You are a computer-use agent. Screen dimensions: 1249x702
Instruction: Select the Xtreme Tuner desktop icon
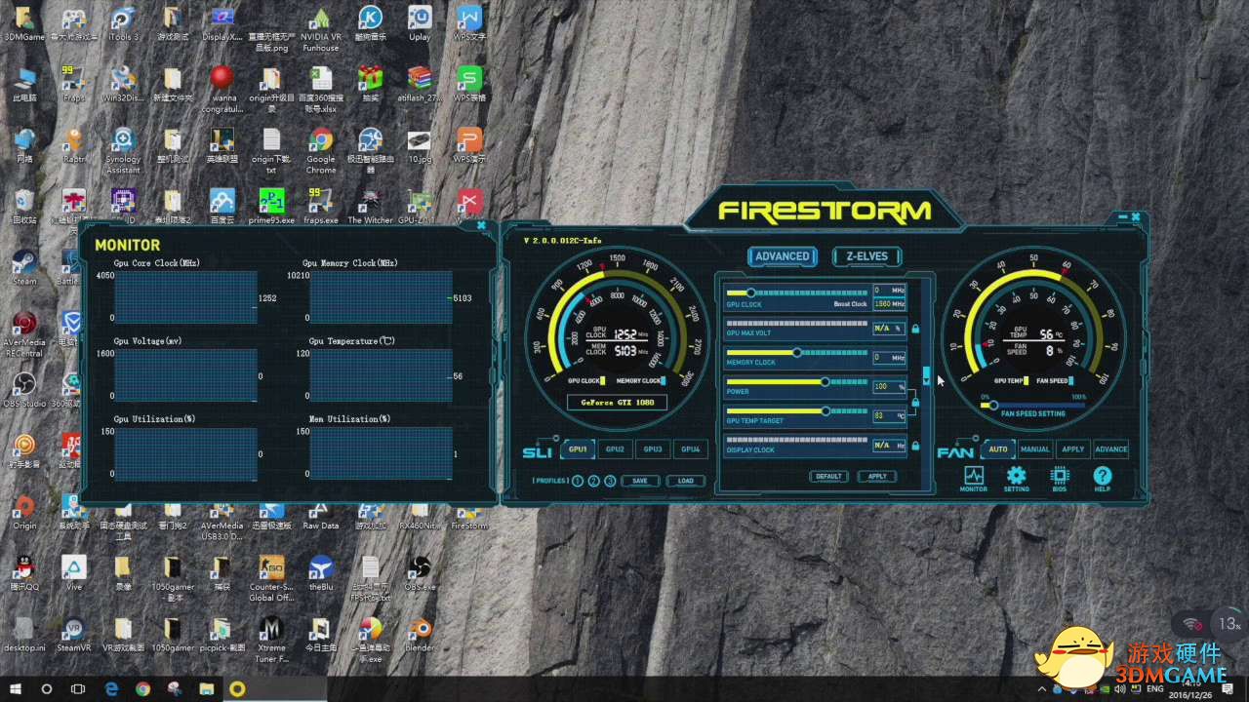[x=271, y=640]
